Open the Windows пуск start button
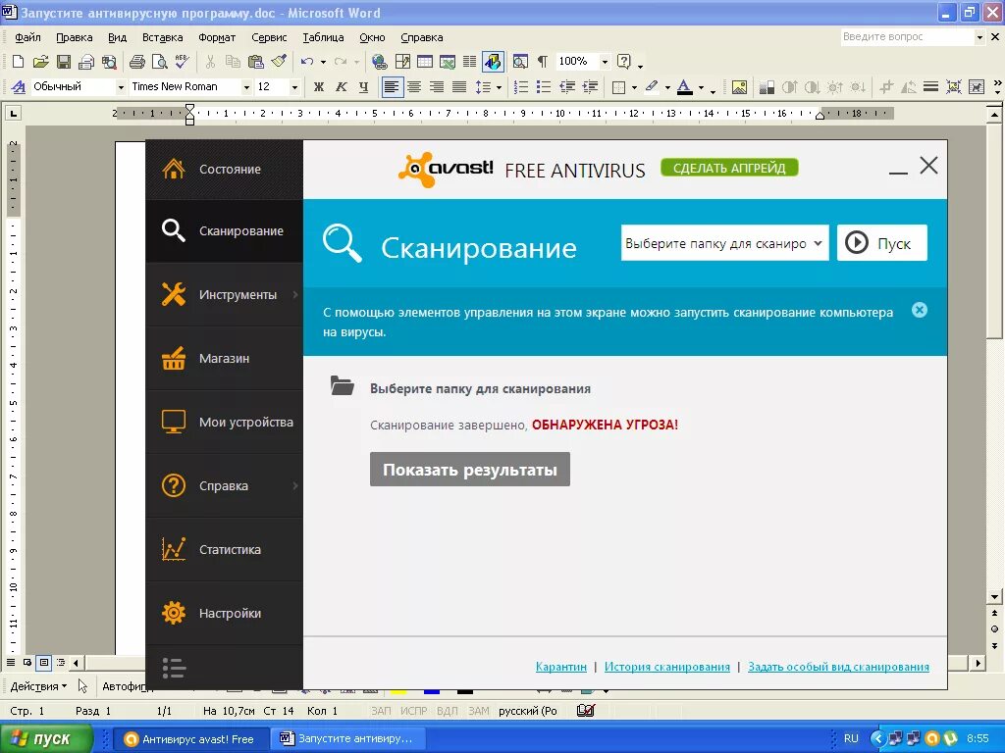This screenshot has height=753, width=1005. [46, 739]
